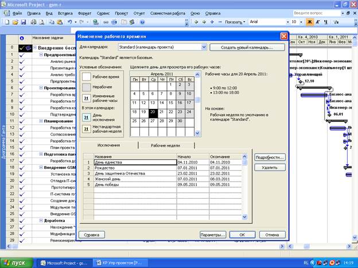This screenshot has height=268, width=358.
Task: Toggle Bold formatting button
Action: tap(310, 22)
